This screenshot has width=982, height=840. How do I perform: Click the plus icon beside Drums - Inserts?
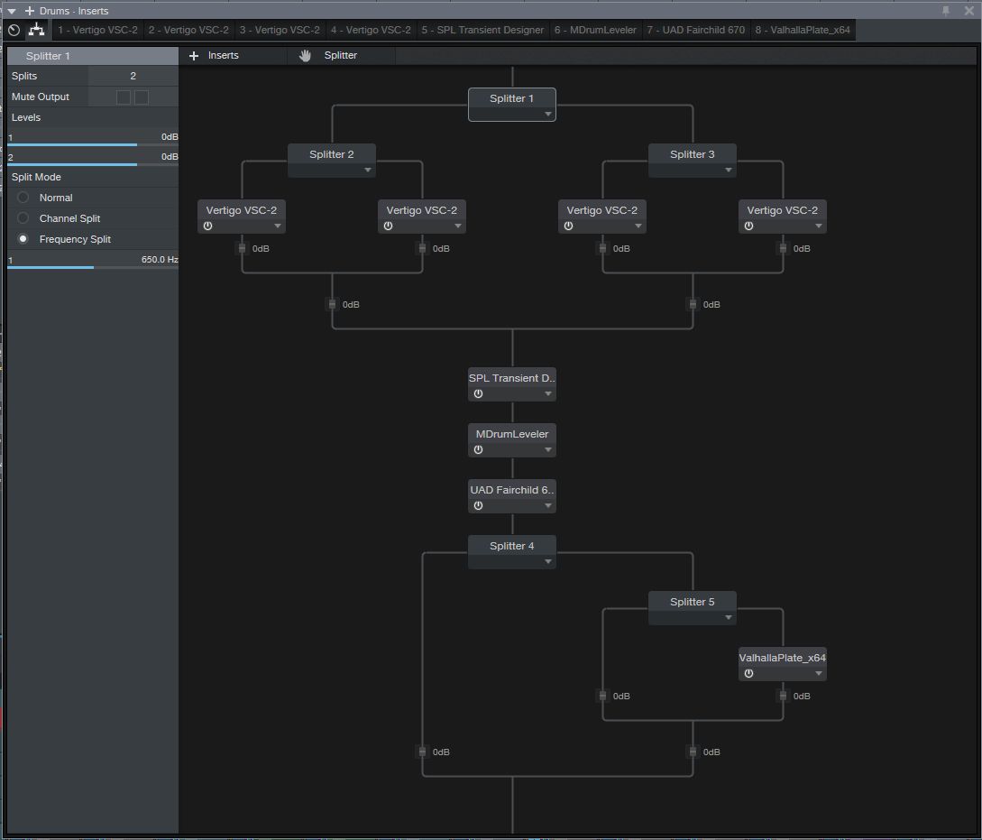pyautogui.click(x=30, y=11)
